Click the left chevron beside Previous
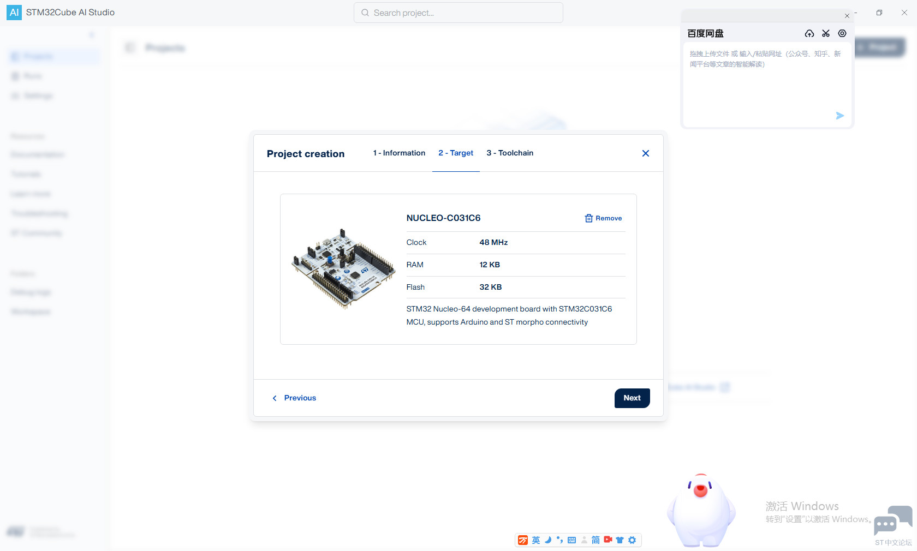 pos(275,398)
